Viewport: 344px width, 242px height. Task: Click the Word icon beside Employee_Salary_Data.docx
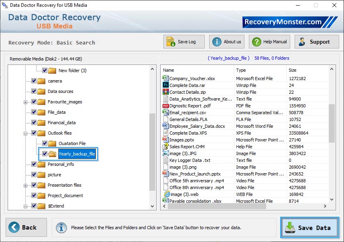pyautogui.click(x=166, y=126)
